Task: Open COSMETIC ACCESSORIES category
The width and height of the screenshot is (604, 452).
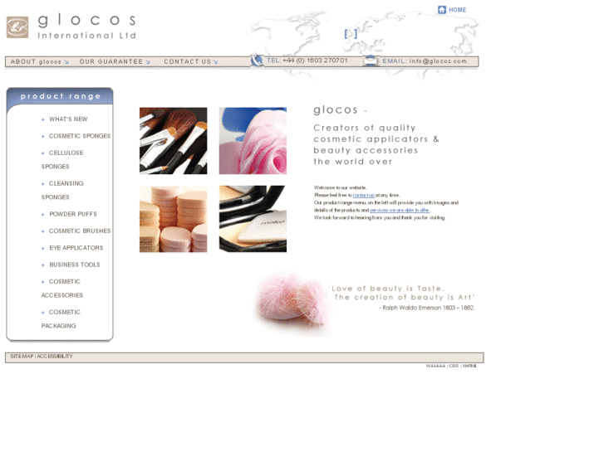Action: click(x=62, y=288)
